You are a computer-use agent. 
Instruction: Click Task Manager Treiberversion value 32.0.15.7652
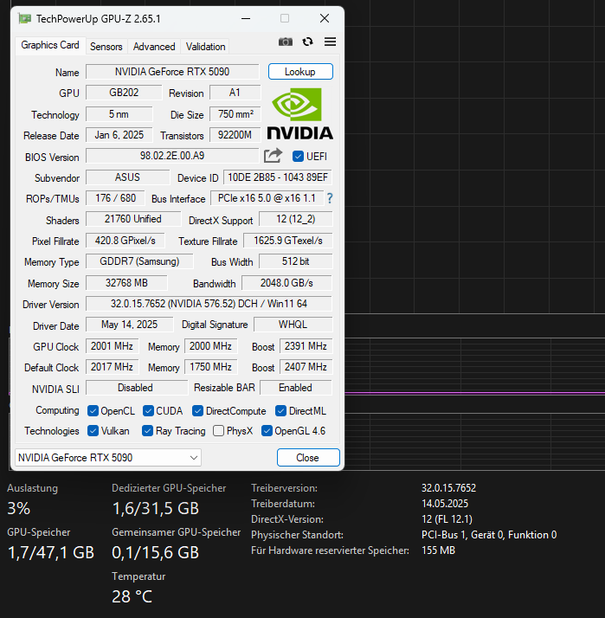pyautogui.click(x=449, y=488)
